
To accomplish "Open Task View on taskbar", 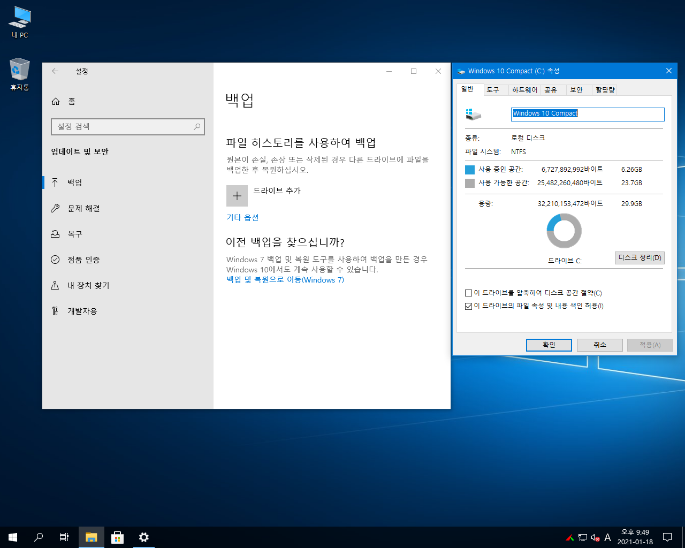I will pos(64,537).
